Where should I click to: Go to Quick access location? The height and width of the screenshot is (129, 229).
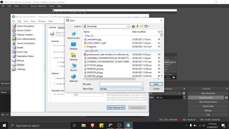[x=73, y=35]
